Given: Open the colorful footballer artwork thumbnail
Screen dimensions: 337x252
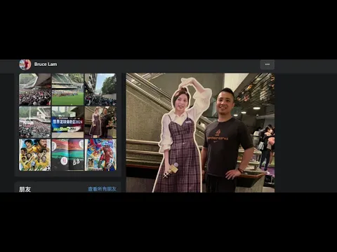Looking at the screenshot, I should coord(100,155).
